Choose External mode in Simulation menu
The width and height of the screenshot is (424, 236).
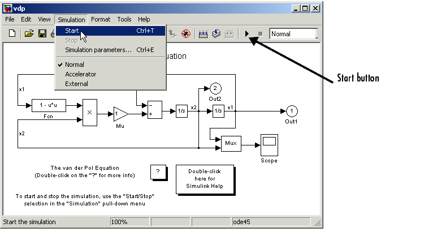click(x=76, y=84)
